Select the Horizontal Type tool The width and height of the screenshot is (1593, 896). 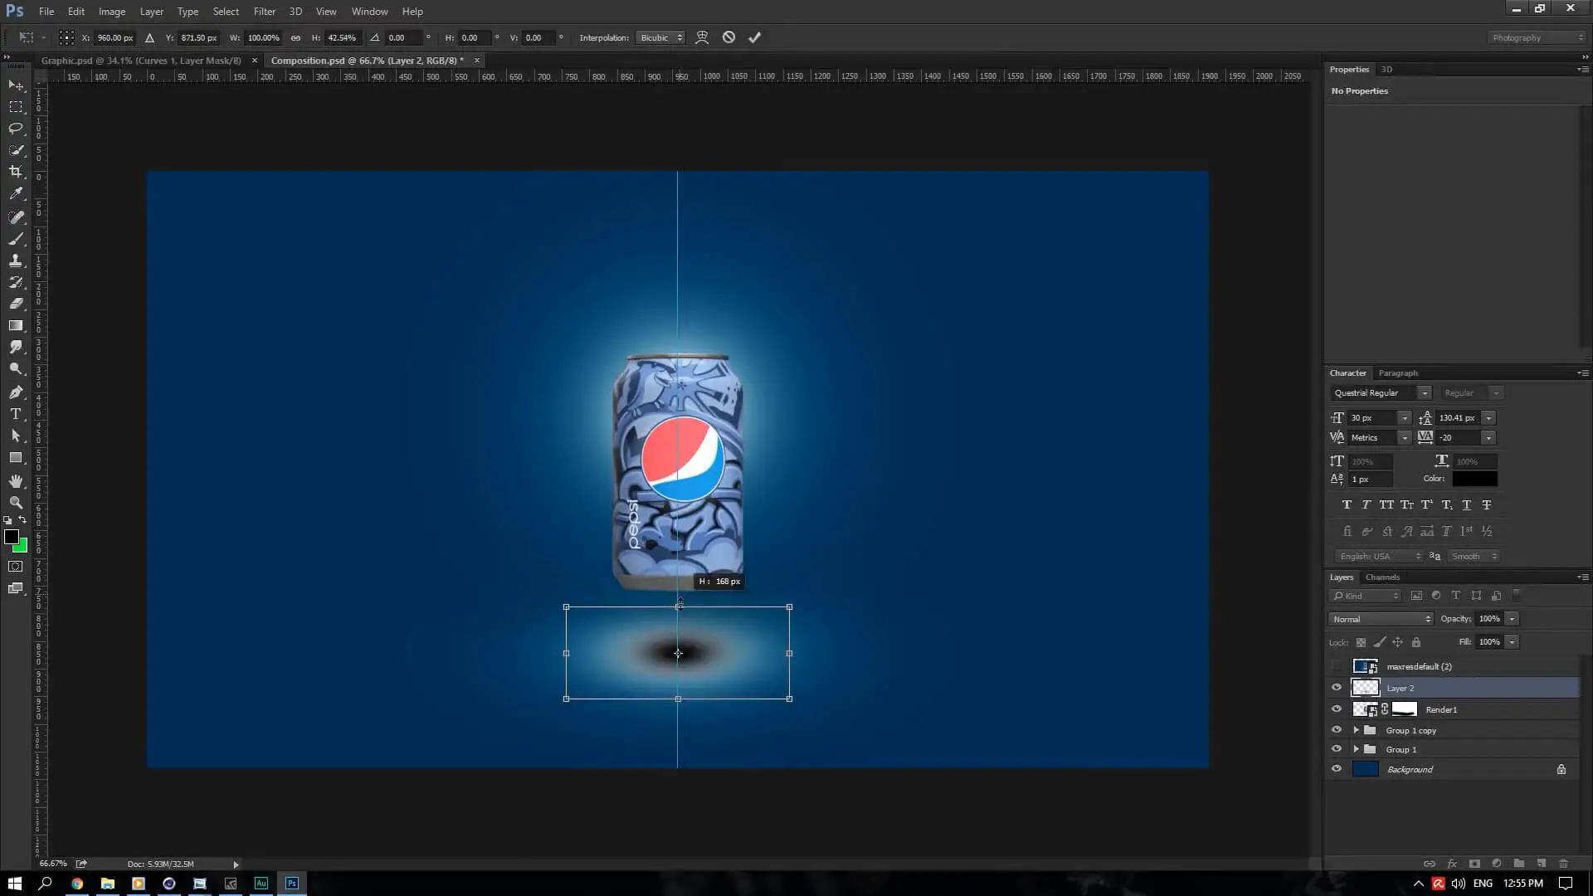click(16, 414)
